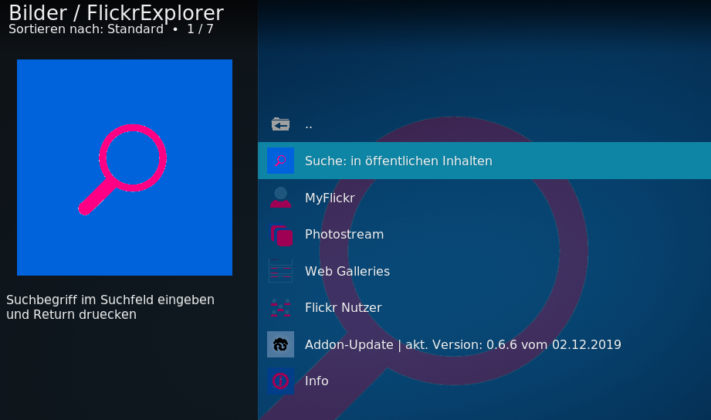Click the 'Sortieren nach: Standard' label
The image size is (711, 420).
(x=86, y=29)
